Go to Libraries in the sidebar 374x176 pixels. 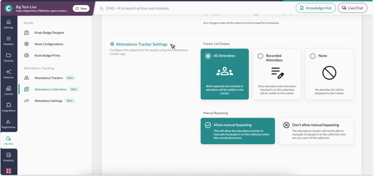pos(8,57)
